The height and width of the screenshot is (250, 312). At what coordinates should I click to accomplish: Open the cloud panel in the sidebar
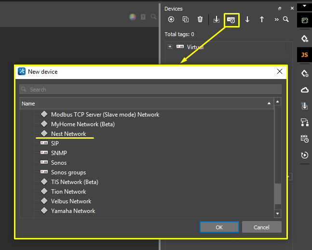(x=304, y=90)
